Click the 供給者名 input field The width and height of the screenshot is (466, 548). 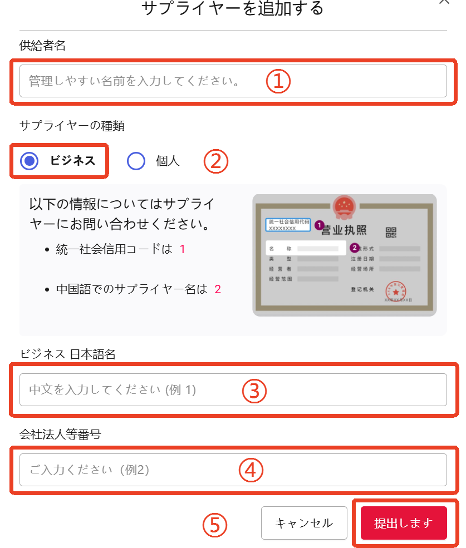[x=233, y=81]
